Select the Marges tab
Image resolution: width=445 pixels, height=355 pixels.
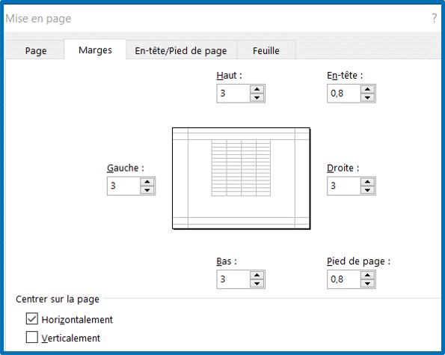96,49
